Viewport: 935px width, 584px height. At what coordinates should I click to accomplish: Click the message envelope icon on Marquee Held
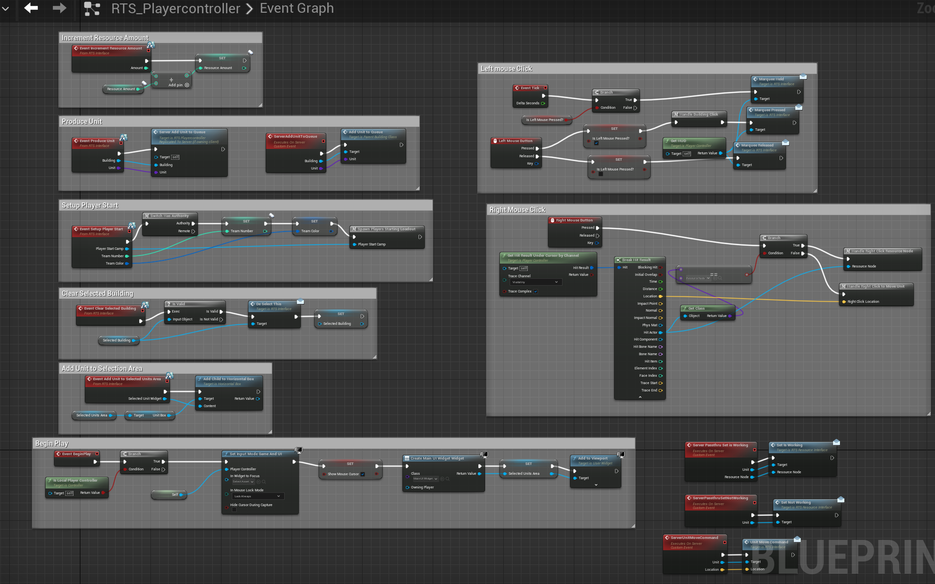[803, 76]
